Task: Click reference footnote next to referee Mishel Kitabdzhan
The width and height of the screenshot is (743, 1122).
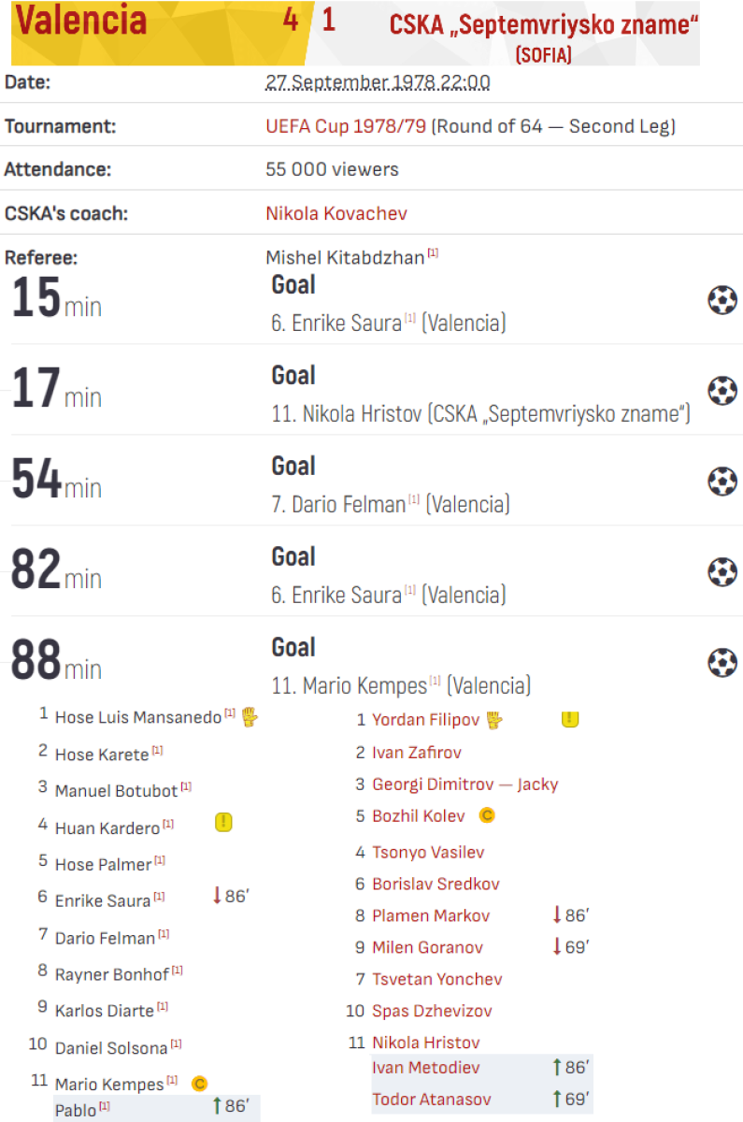Action: [x=434, y=253]
